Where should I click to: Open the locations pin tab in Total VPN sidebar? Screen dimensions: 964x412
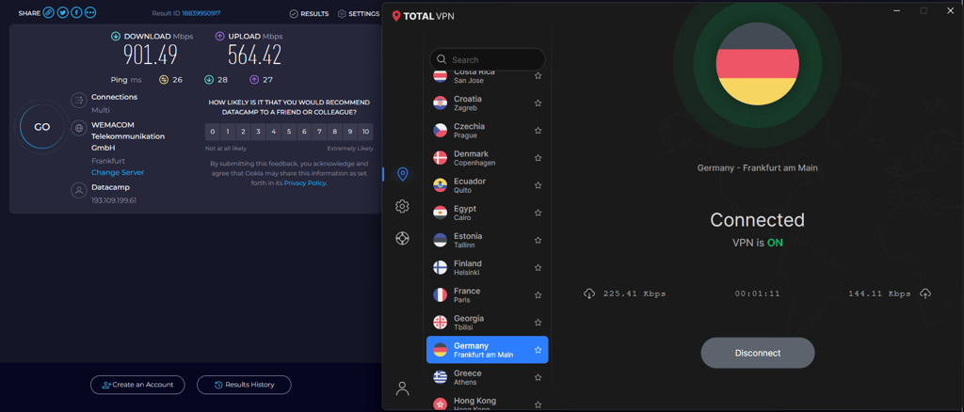pos(403,174)
